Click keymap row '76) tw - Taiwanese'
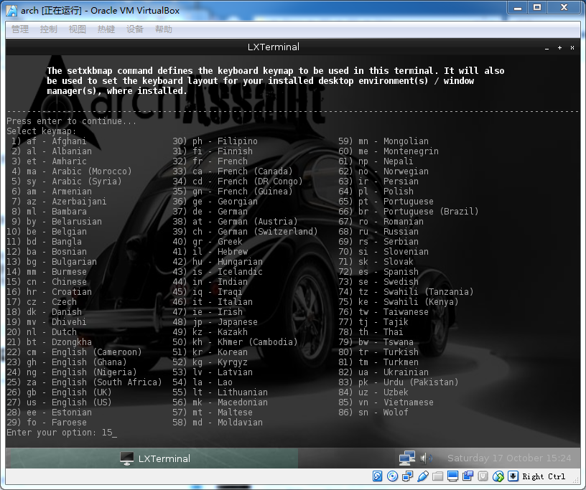Viewport: 586px width, 490px height. (x=383, y=312)
